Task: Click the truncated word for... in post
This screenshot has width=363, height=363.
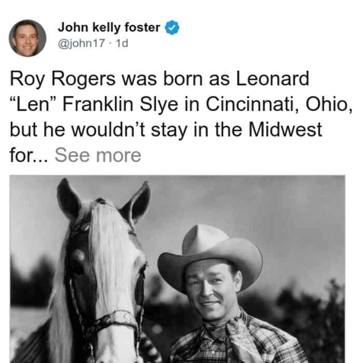Action: [29, 156]
